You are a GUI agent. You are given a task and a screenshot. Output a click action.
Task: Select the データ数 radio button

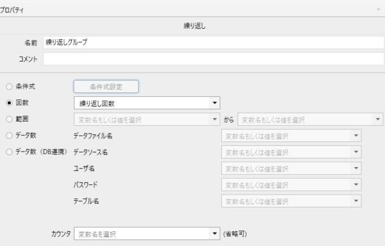point(9,136)
